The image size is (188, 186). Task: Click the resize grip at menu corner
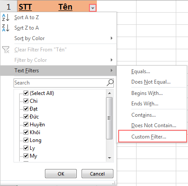[114, 183]
